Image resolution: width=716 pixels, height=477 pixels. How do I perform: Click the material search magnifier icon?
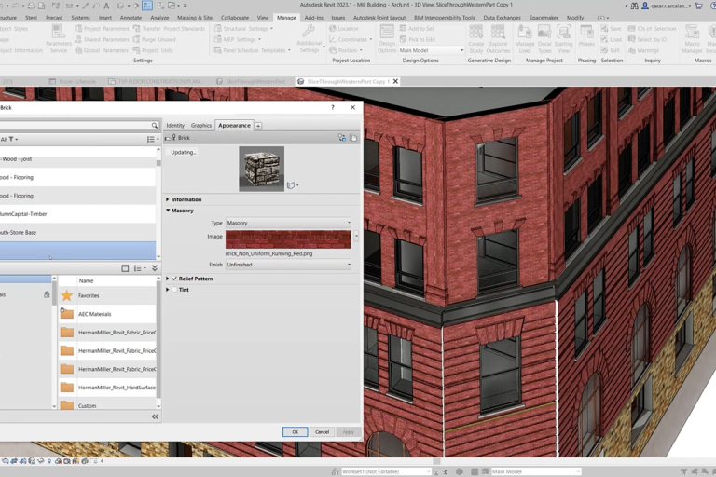(x=155, y=125)
